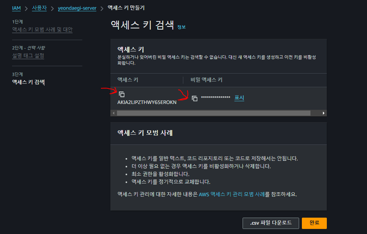Go to step 2 설명 태그 설정
This screenshot has height=234, width=367.
tap(28, 56)
